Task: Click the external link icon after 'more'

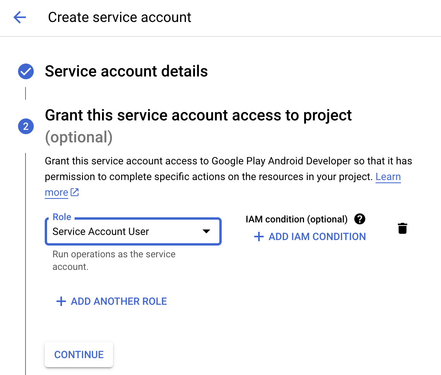Action: 75,192
